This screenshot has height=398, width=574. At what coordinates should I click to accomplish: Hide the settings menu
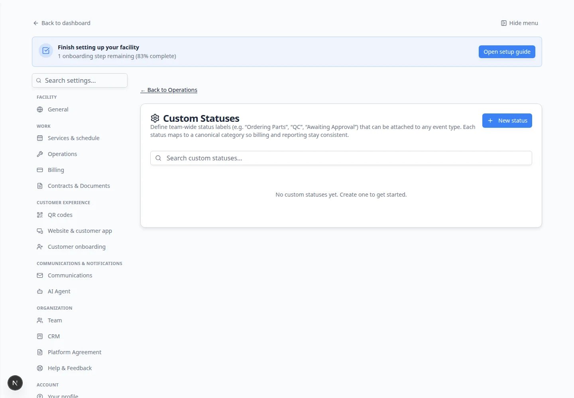pos(519,23)
